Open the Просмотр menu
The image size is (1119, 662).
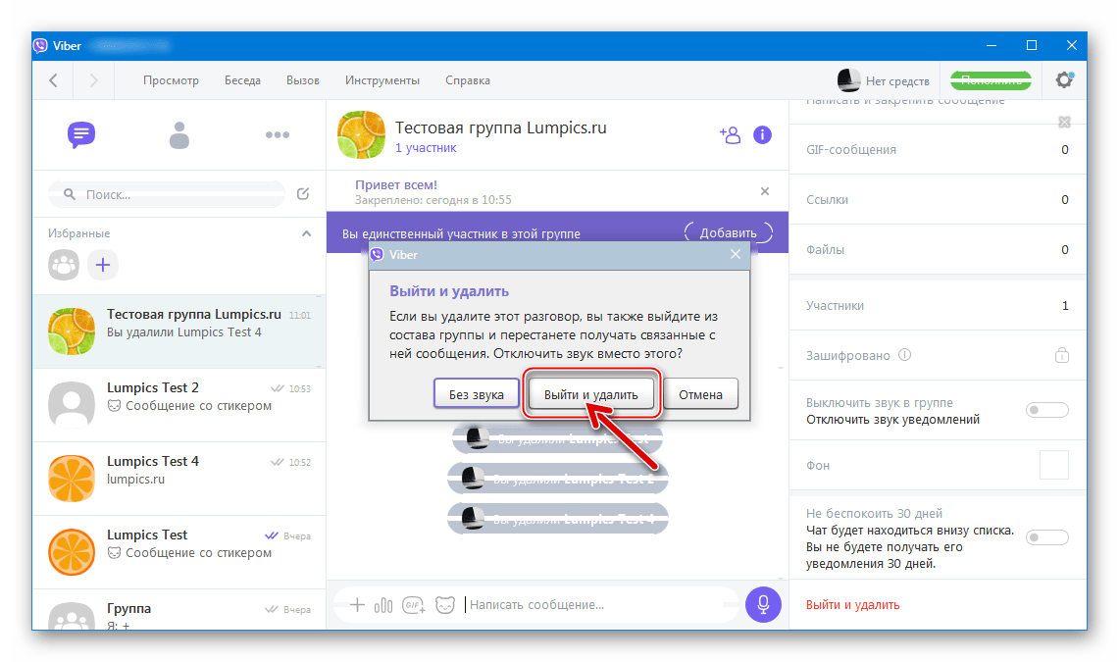[x=171, y=80]
